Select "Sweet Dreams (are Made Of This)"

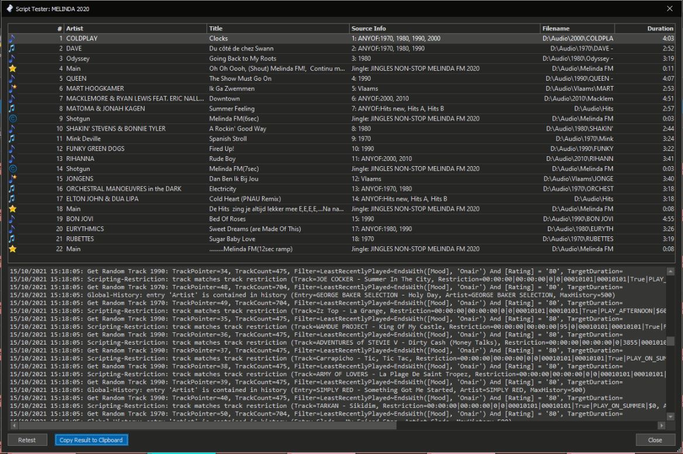click(255, 229)
